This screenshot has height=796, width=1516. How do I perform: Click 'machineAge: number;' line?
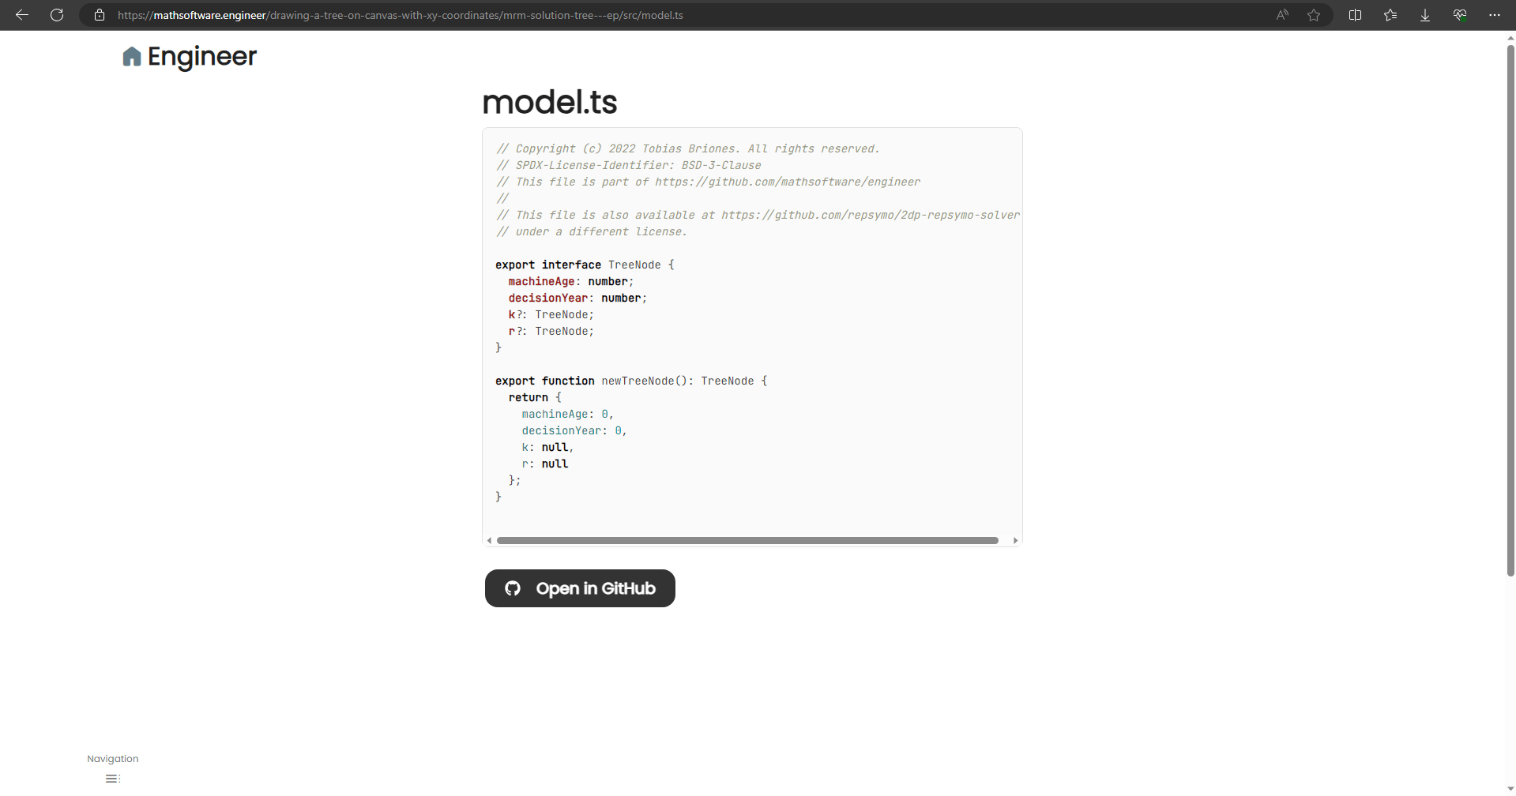pyautogui.click(x=571, y=281)
